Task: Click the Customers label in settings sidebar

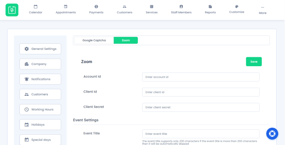Action: tap(40, 94)
